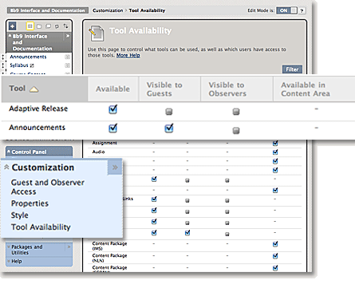Expand the Help section in Control Panel
This screenshot has width=355, height=292.
(x=9, y=261)
